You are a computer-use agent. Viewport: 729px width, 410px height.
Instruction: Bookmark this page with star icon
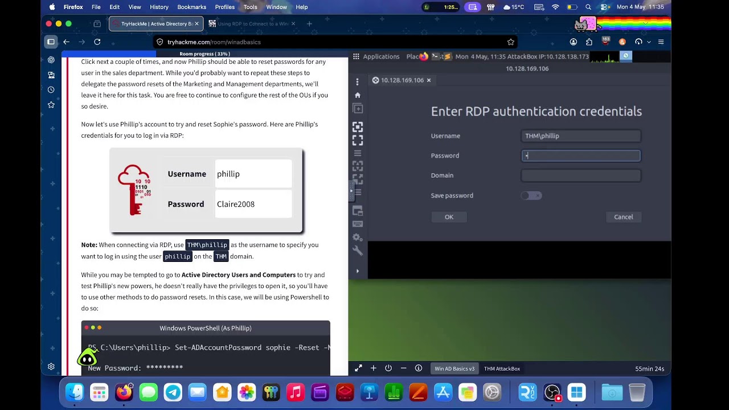pyautogui.click(x=511, y=42)
